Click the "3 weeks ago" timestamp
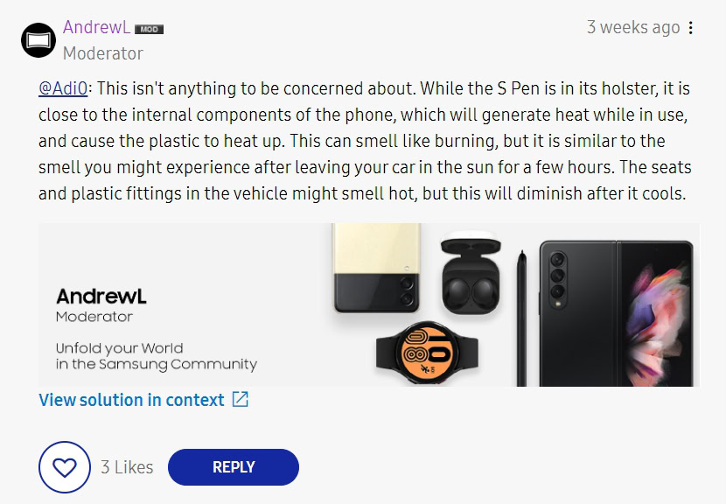This screenshot has height=504, width=726. (x=632, y=28)
